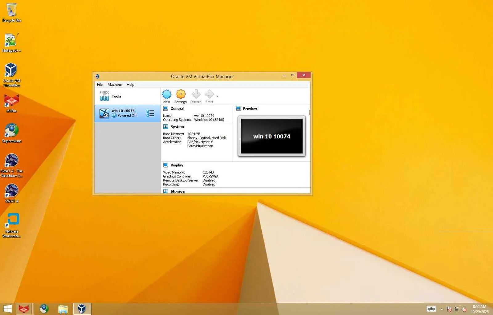
Task: Maximize the VirtualBox Manager window
Action: click(x=292, y=75)
